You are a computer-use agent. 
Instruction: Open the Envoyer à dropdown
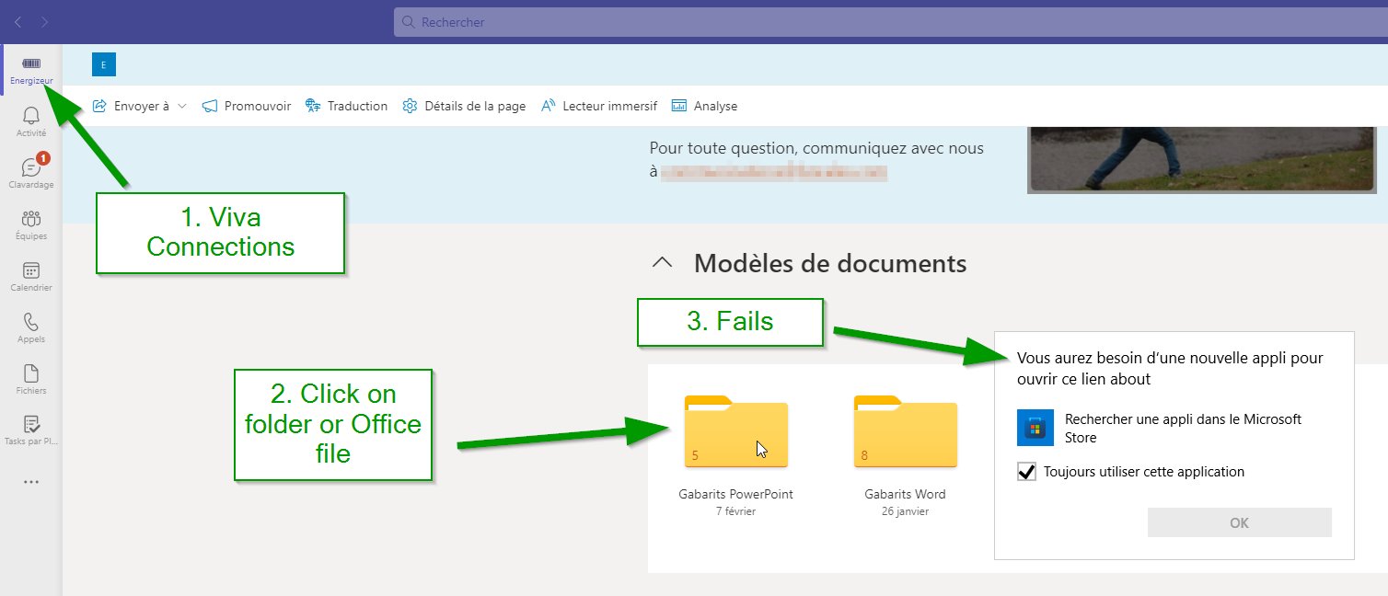[140, 106]
